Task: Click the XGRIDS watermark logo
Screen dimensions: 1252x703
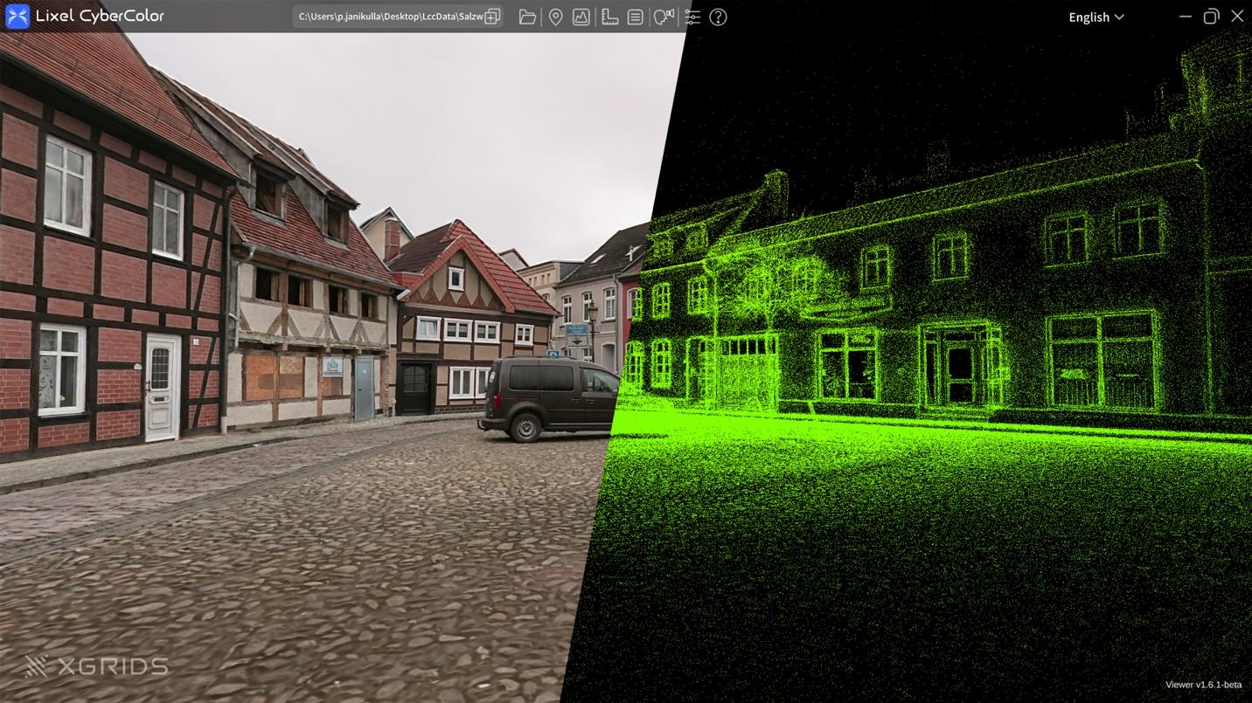Action: pyautogui.click(x=96, y=666)
